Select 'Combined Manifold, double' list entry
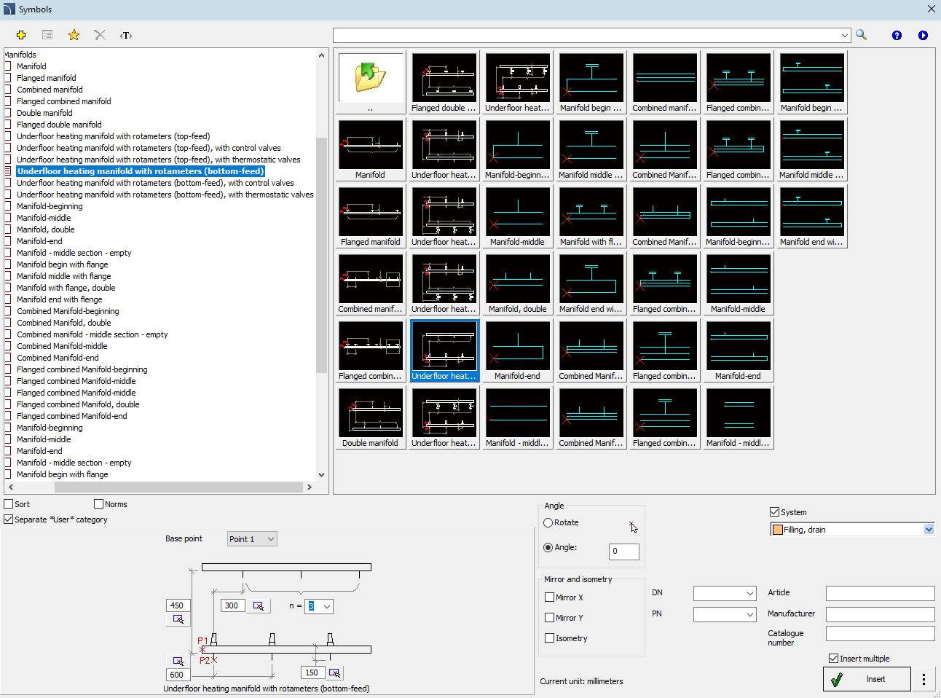The width and height of the screenshot is (941, 698). coord(64,323)
